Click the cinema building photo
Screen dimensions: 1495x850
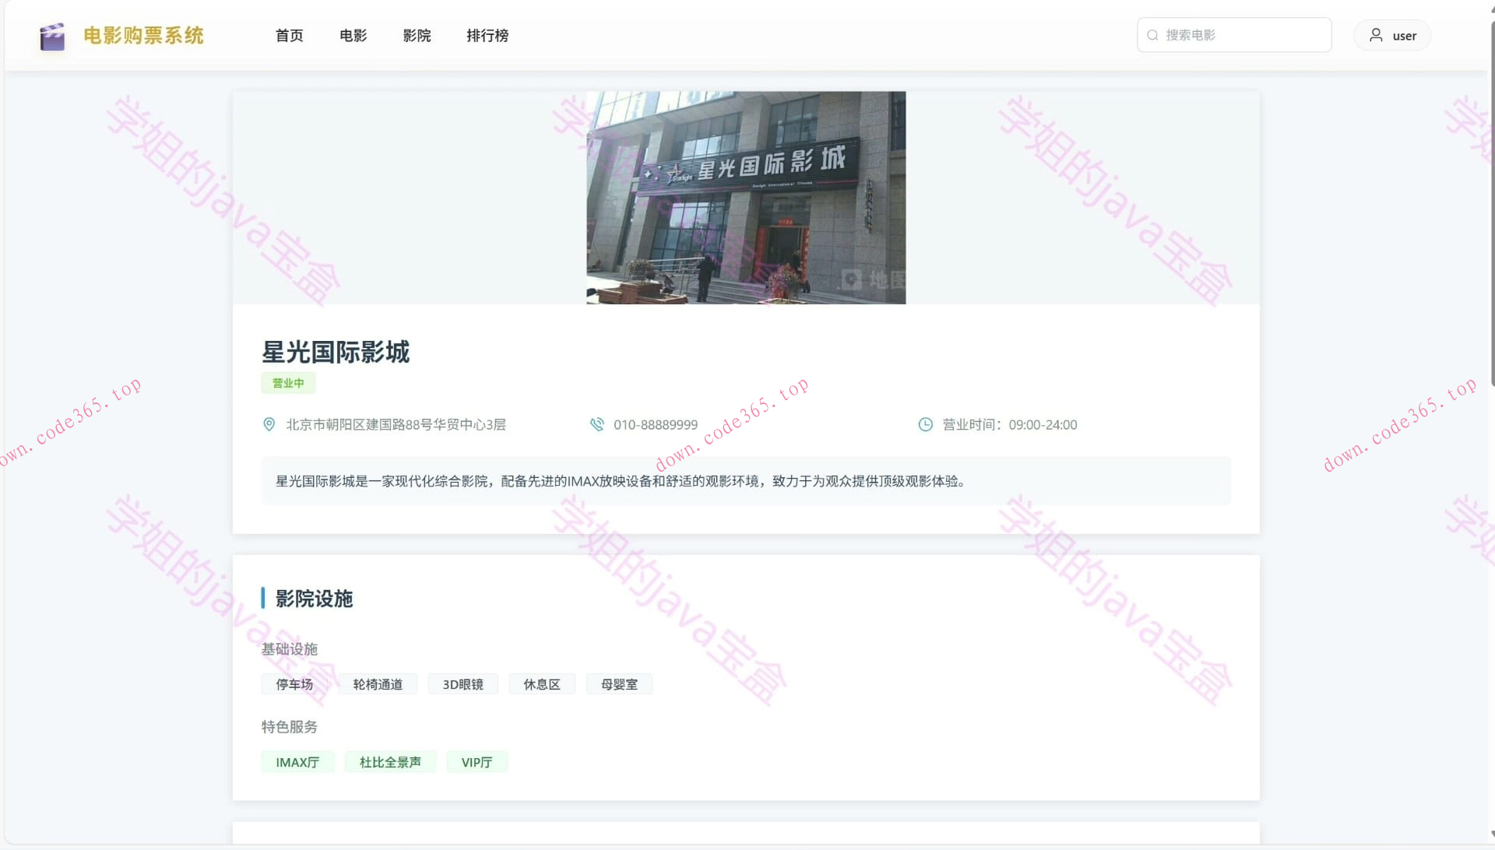click(746, 198)
